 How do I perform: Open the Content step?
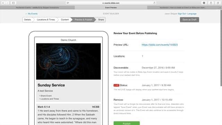coord(65,19)
